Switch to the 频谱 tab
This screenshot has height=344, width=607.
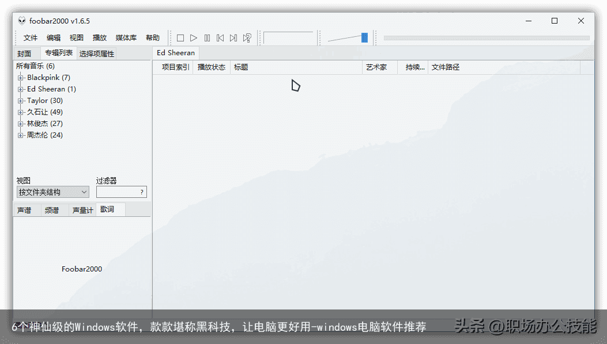(x=52, y=209)
